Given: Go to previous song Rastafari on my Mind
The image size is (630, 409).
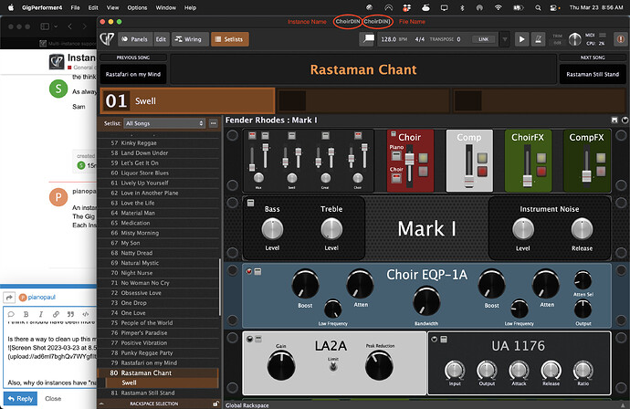Looking at the screenshot, I should click(x=133, y=74).
